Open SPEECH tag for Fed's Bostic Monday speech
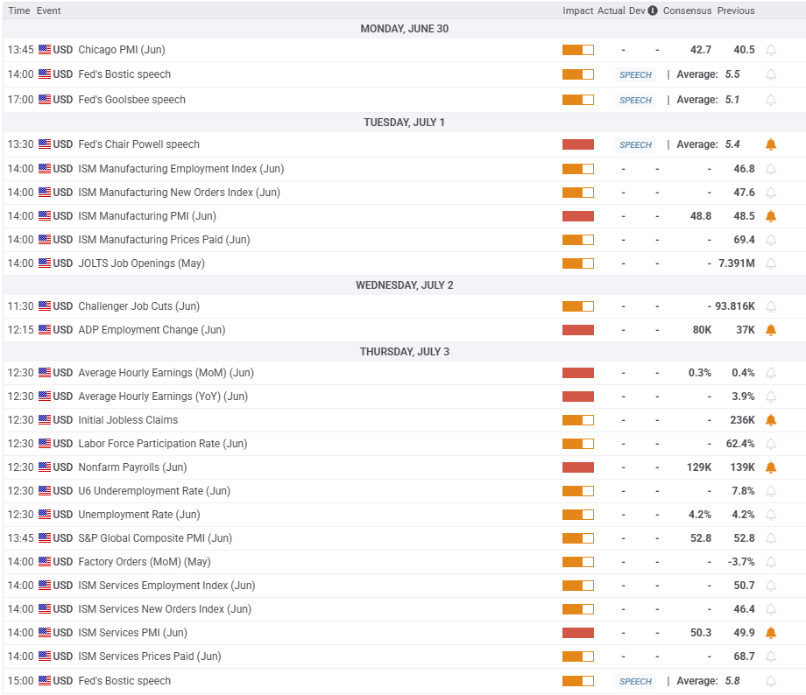 (x=635, y=75)
